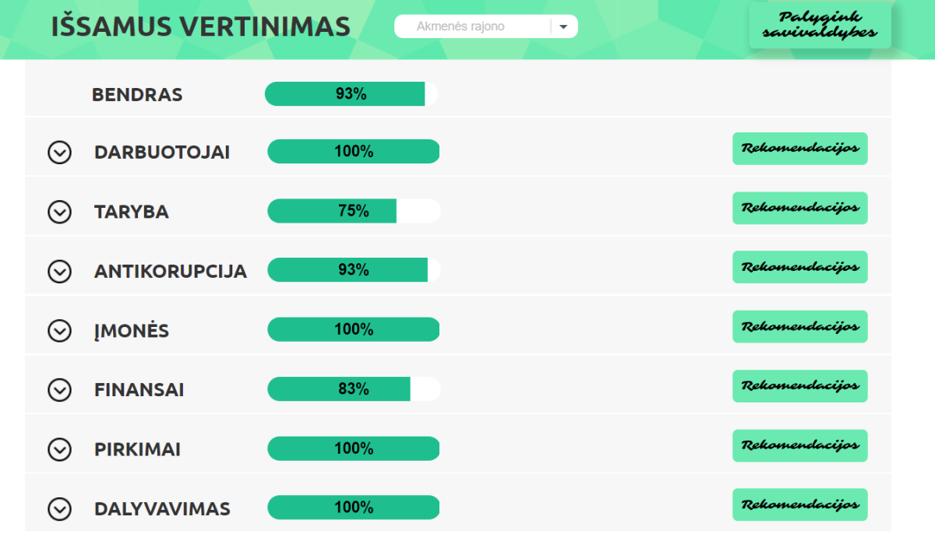Click the TARYBA 75% progress bar
Screen dimensions: 935x541
(x=354, y=211)
